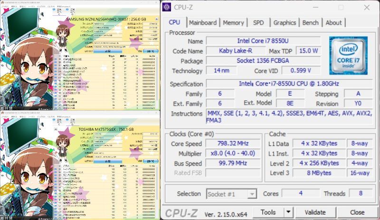Click the Family value 6
Screen dimensions: 380x220
tap(220, 94)
